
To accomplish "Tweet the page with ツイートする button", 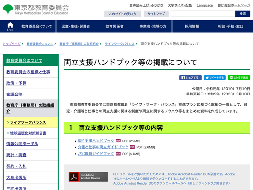I will 214,78.
